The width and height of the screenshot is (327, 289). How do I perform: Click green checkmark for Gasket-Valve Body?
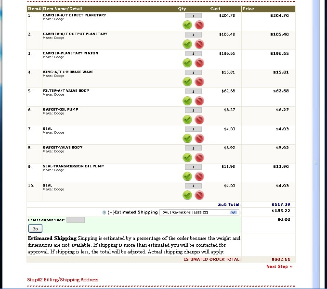click(187, 157)
